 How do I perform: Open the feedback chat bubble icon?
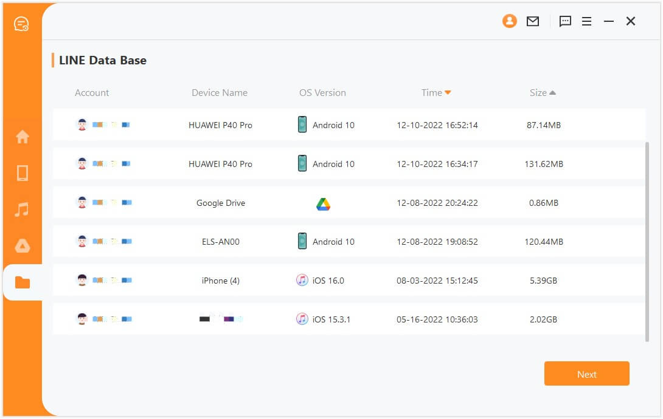(x=565, y=21)
